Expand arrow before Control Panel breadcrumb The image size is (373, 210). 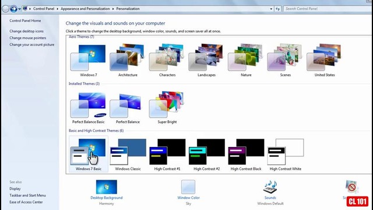[30, 9]
